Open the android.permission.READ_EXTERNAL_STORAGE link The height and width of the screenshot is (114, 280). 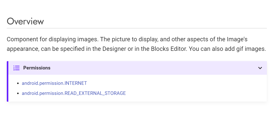[x=74, y=93]
